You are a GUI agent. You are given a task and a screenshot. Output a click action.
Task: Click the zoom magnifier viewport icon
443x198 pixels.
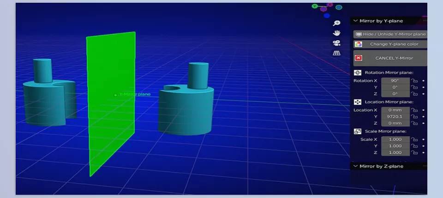point(337,23)
